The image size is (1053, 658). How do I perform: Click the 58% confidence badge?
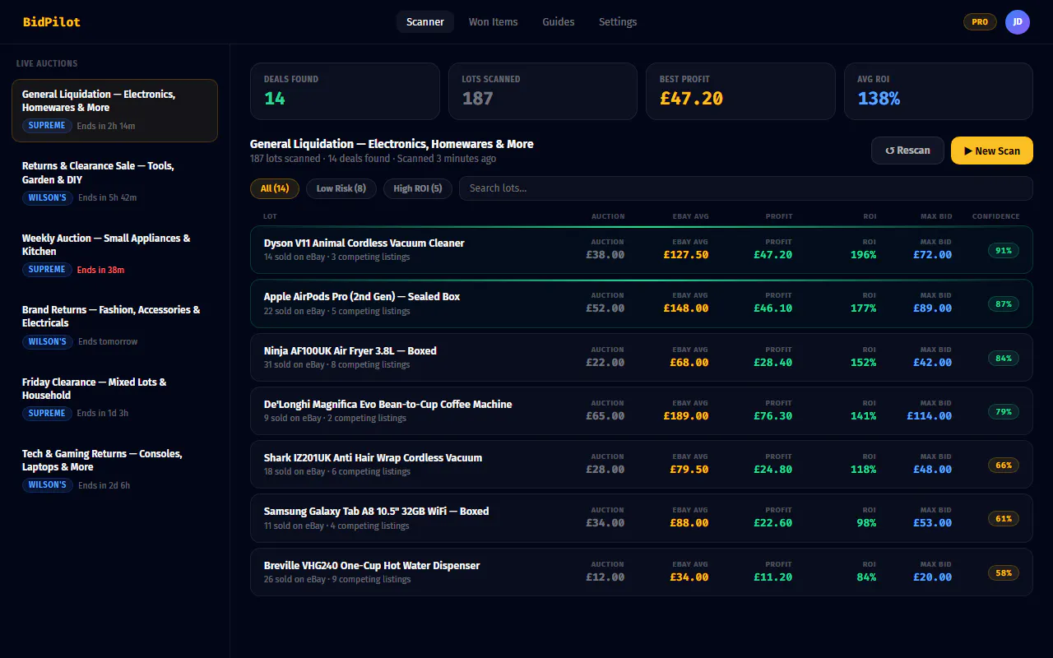[x=1004, y=572]
